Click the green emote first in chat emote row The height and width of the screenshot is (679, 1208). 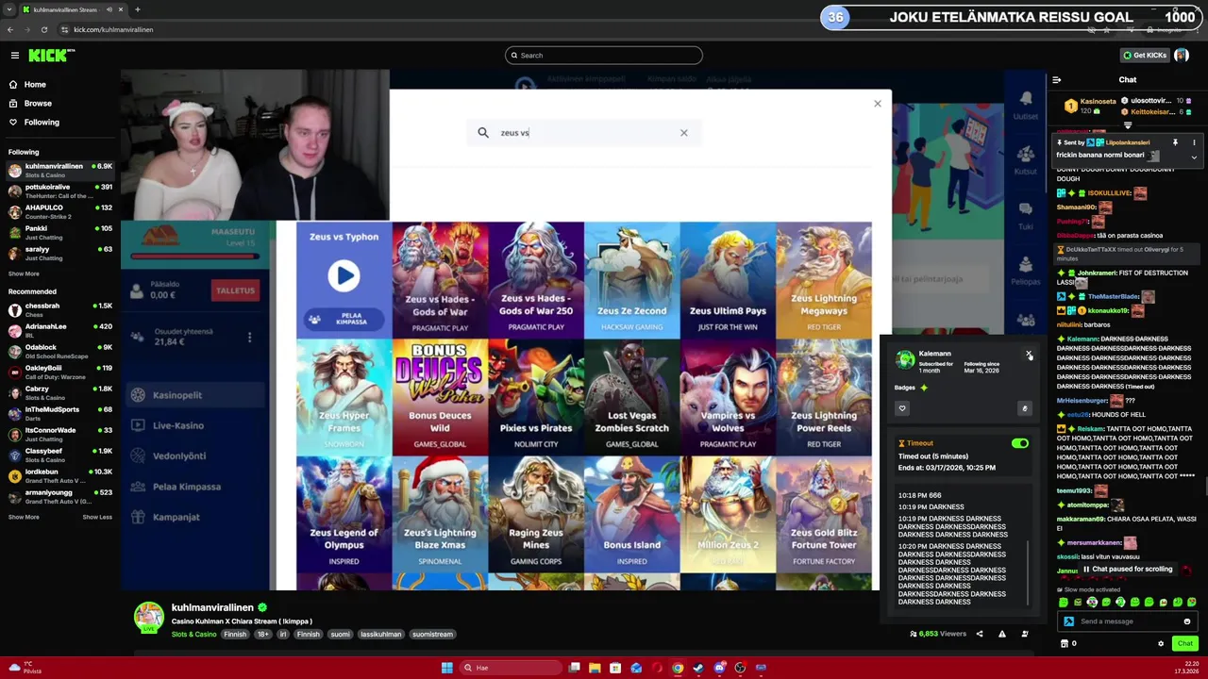pos(1064,602)
